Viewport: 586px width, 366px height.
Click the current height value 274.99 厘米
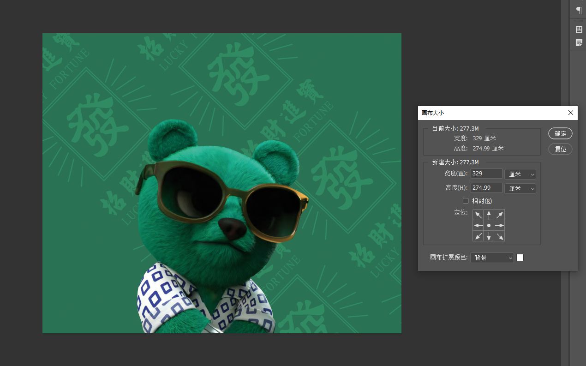488,148
